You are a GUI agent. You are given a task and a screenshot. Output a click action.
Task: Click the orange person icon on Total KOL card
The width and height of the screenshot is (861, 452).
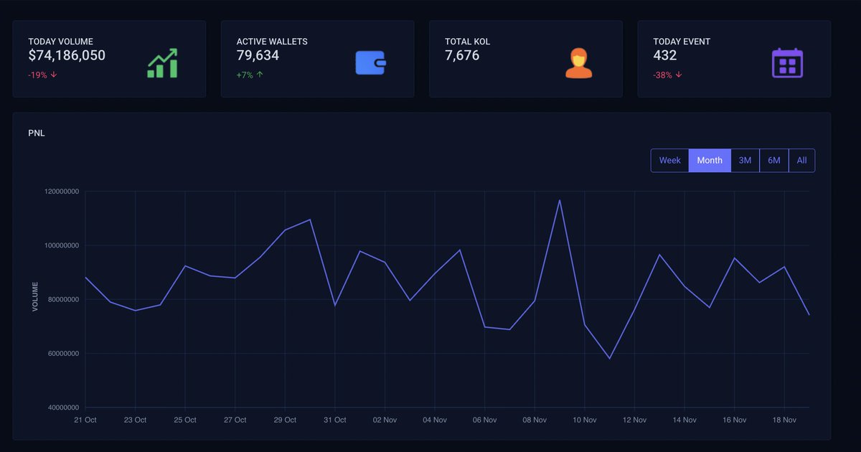(578, 62)
